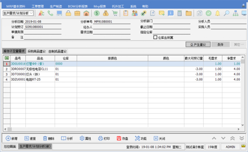Screen dimensions: 248x152
Task: Click the 产生建议 button
Action: click(x=198, y=45)
